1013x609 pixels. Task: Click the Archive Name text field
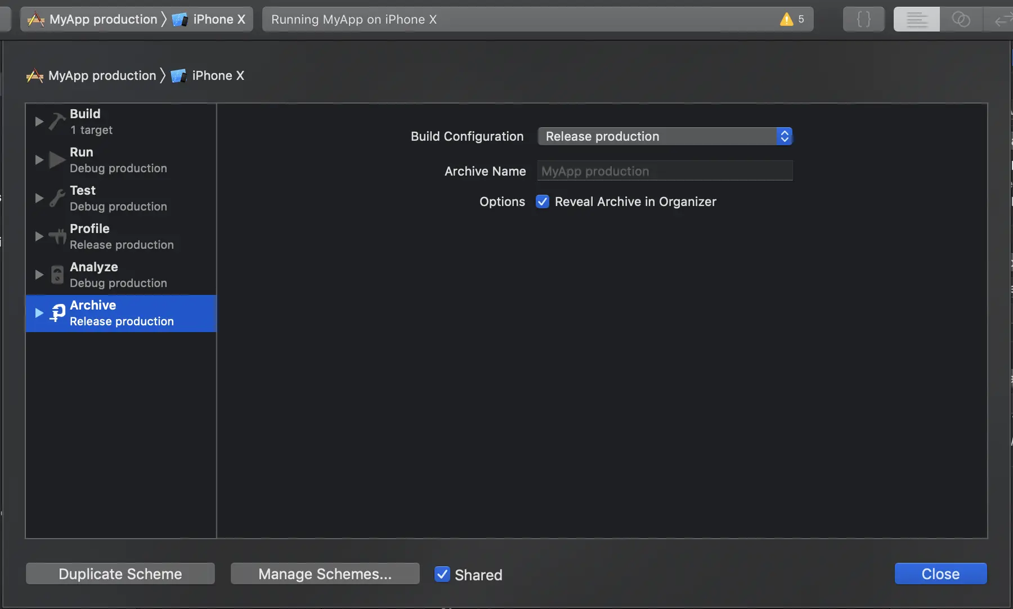click(665, 171)
